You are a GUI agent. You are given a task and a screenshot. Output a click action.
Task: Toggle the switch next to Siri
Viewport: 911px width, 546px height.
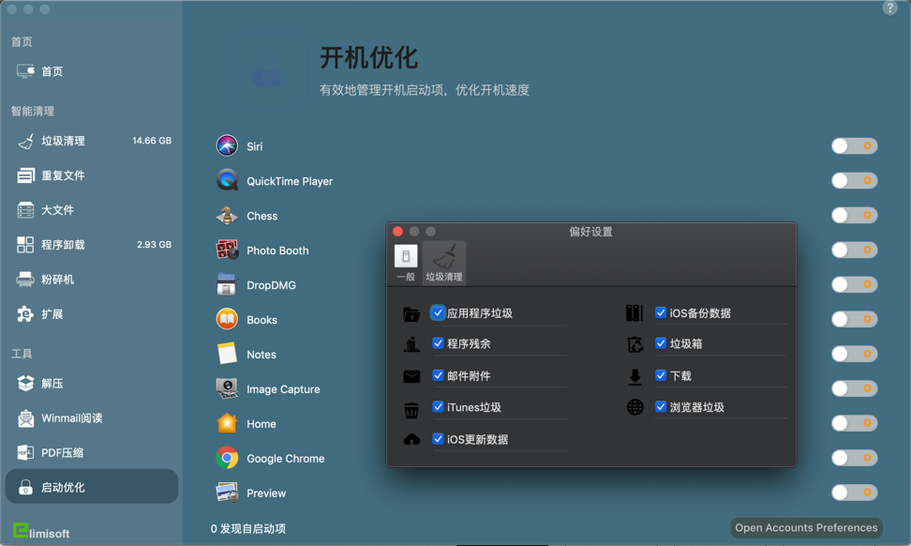[x=853, y=145]
